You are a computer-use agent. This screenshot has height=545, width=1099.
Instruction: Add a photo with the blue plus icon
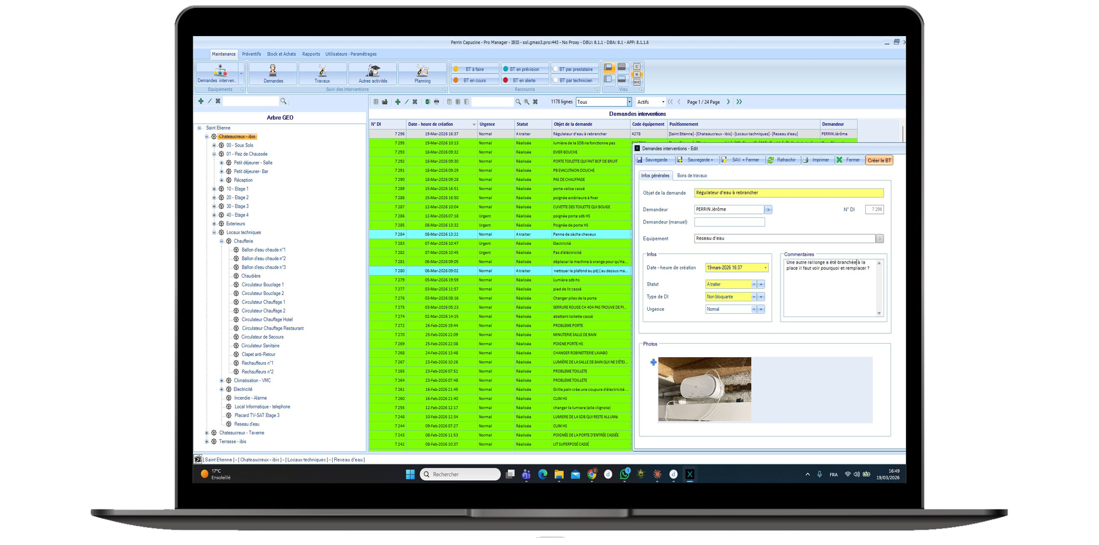point(653,362)
